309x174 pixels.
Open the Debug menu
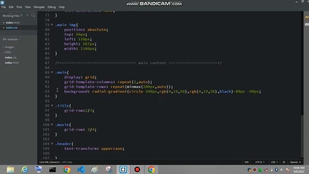tap(52, 7)
